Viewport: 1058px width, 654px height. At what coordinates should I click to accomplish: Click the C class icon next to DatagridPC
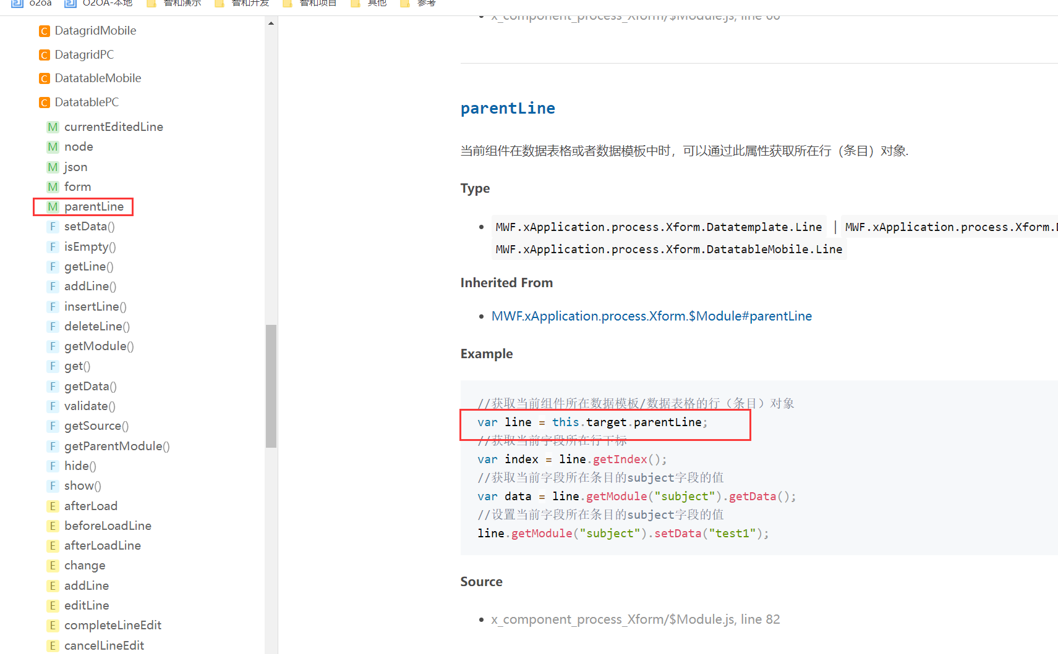coord(45,55)
